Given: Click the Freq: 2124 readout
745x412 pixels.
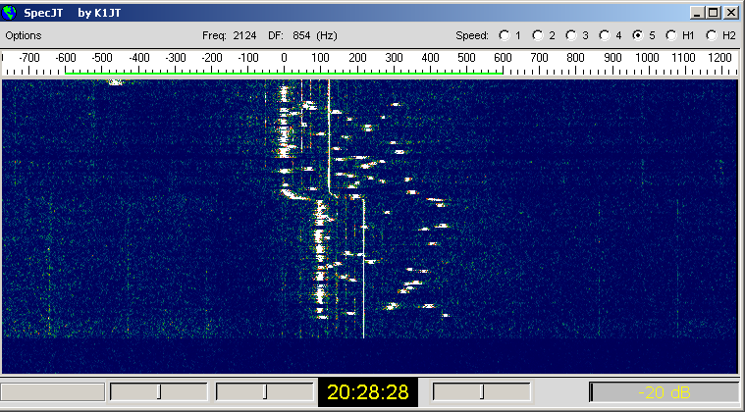Looking at the screenshot, I should [x=229, y=35].
